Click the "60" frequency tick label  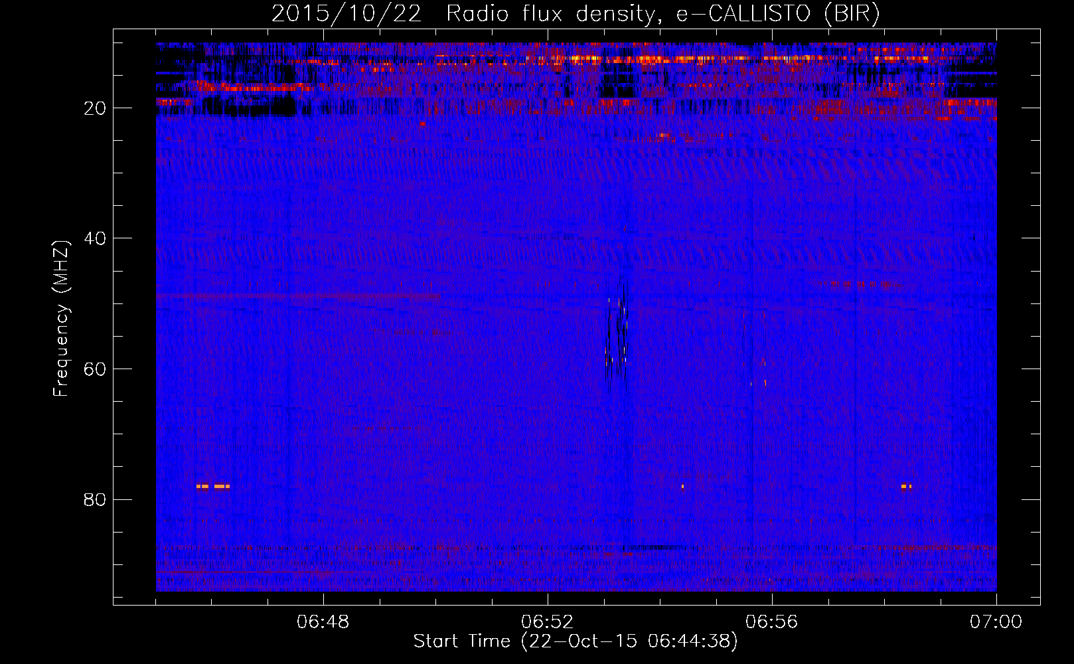(x=96, y=369)
